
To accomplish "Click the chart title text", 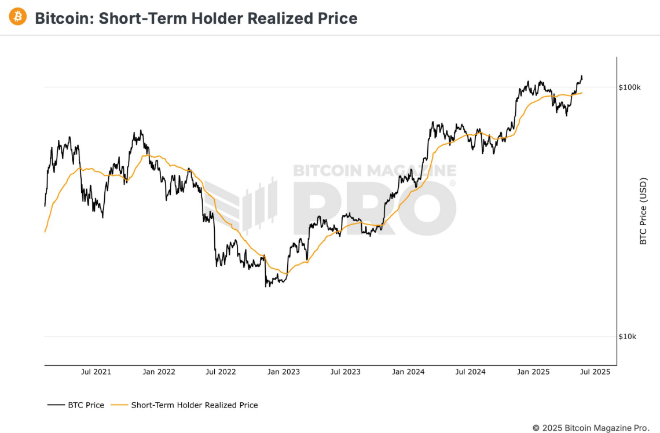I will 196,18.
